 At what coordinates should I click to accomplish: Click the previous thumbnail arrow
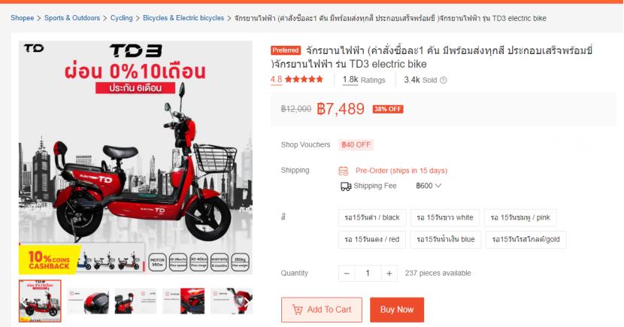click(25, 303)
